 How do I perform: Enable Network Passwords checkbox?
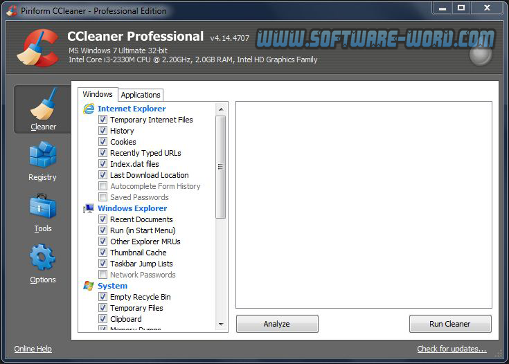pyautogui.click(x=102, y=275)
